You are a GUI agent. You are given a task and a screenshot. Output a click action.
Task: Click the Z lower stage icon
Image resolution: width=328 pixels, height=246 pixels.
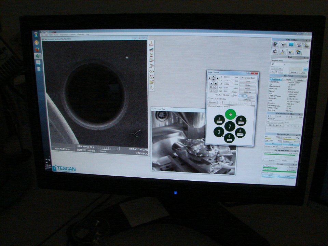[x=216, y=84]
